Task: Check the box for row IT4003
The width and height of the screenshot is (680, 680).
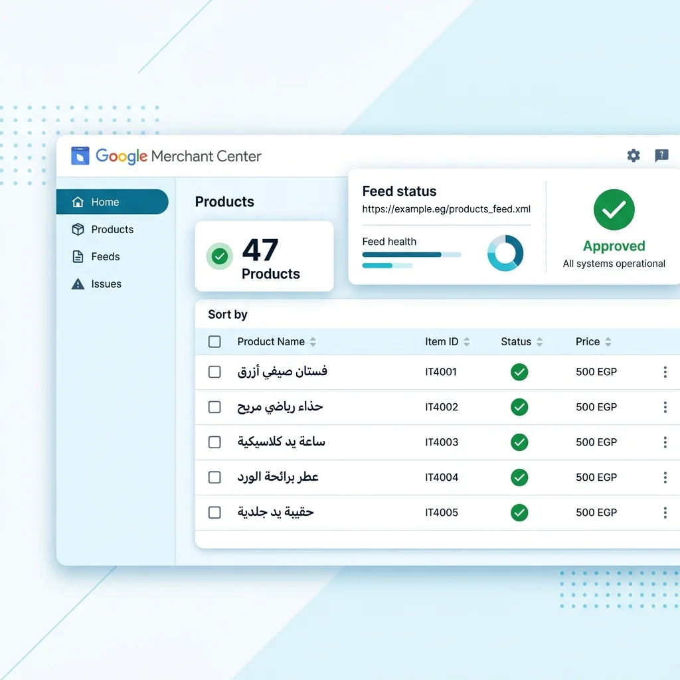Action: (x=214, y=442)
